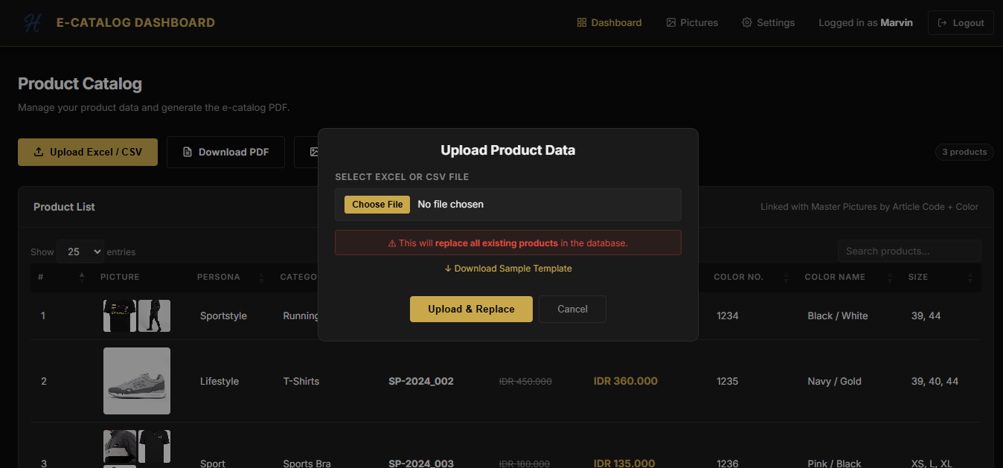Click the Pink / Black color name
Viewport: 1003px width, 468px height.
pos(834,464)
